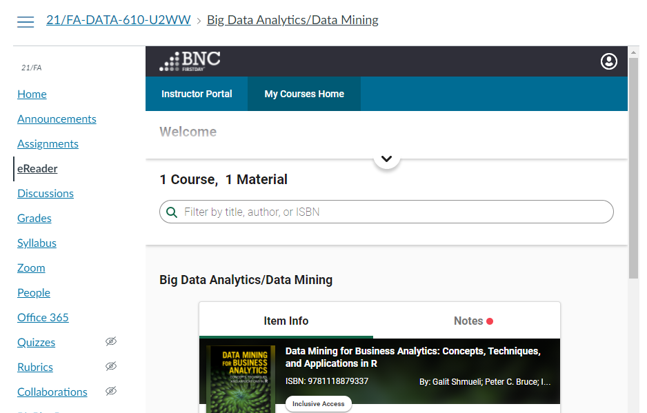Toggle visibility eye icon next to Rubrics
The image size is (647, 413).
pos(111,366)
